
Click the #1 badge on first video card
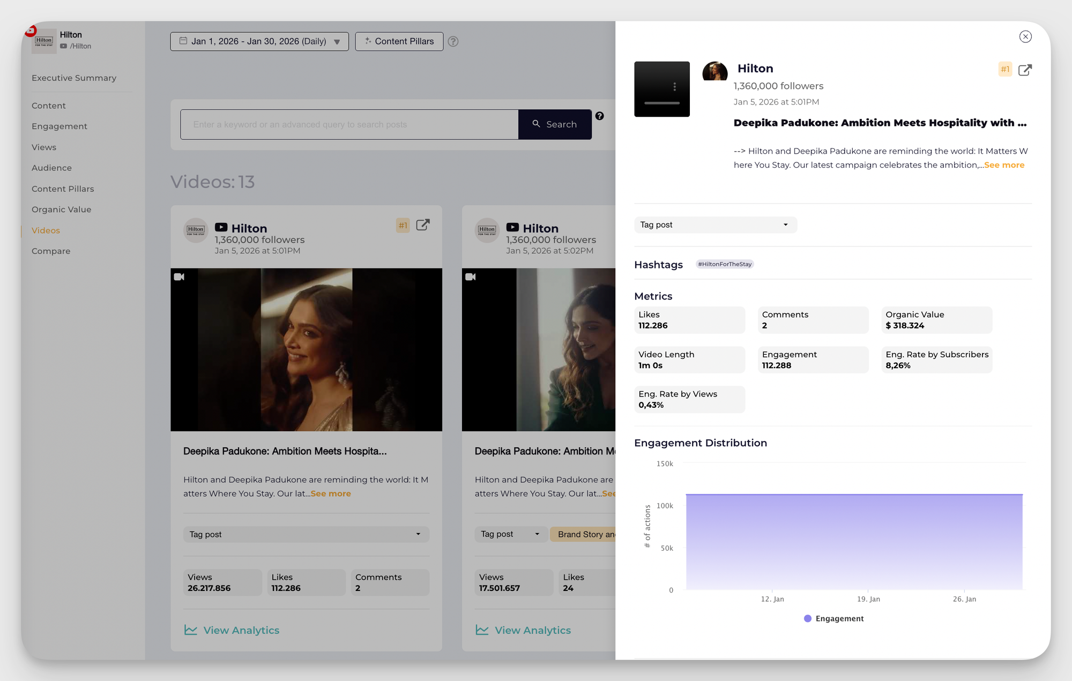tap(403, 226)
